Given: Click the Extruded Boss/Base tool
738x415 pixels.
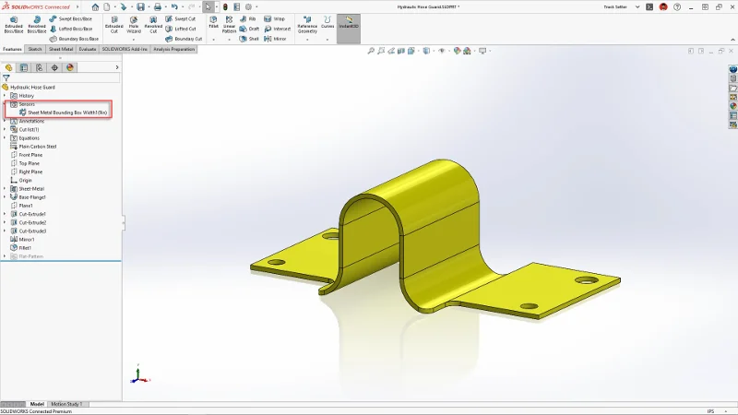Looking at the screenshot, I should (x=13, y=24).
